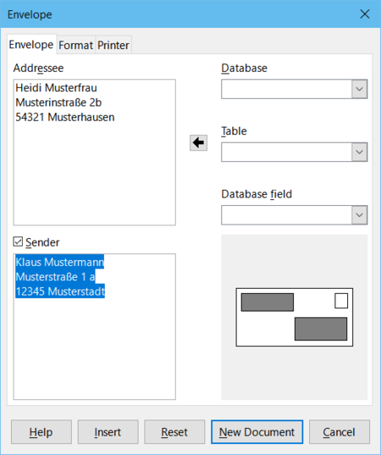Click the Insert button
381x455 pixels.
[x=108, y=432]
